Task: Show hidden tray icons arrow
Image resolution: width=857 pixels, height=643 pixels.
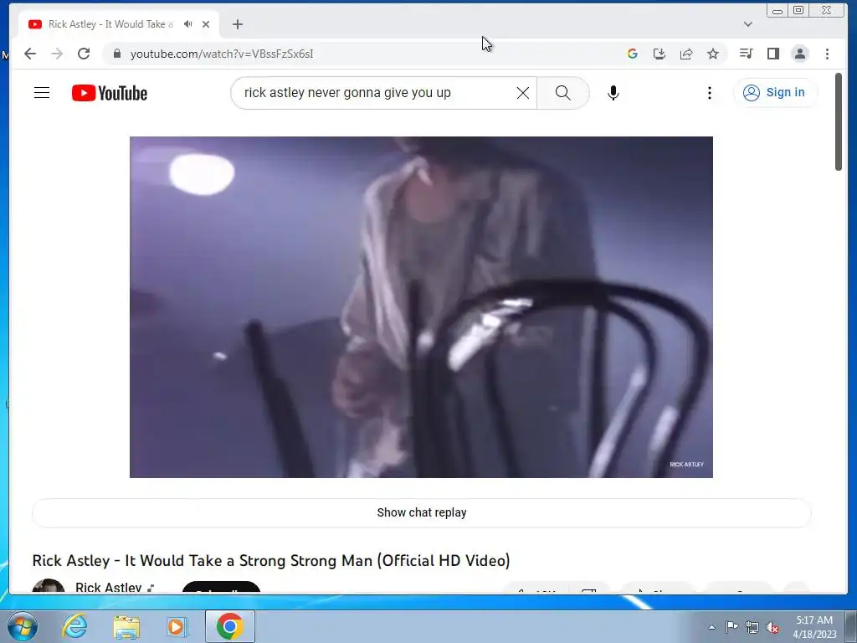Action: pos(711,627)
